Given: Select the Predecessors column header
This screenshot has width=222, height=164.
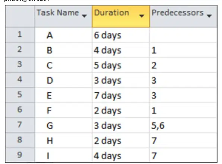Looking at the screenshot, I should pyautogui.click(x=183, y=16).
